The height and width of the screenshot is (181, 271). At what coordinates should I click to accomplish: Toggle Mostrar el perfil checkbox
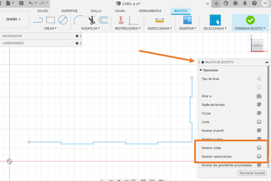pyautogui.click(x=259, y=131)
